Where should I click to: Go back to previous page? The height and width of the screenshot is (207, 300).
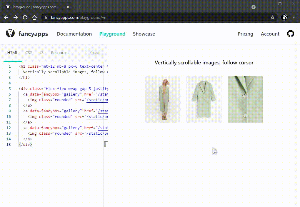6,18
